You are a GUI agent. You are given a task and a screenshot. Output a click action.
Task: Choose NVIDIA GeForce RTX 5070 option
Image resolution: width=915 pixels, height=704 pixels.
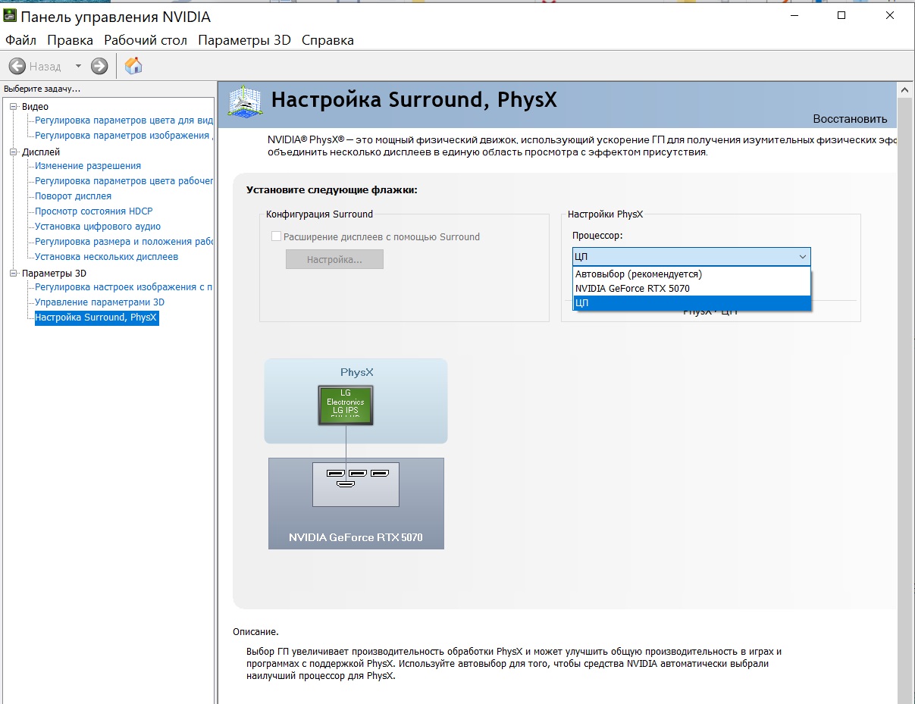tap(691, 289)
